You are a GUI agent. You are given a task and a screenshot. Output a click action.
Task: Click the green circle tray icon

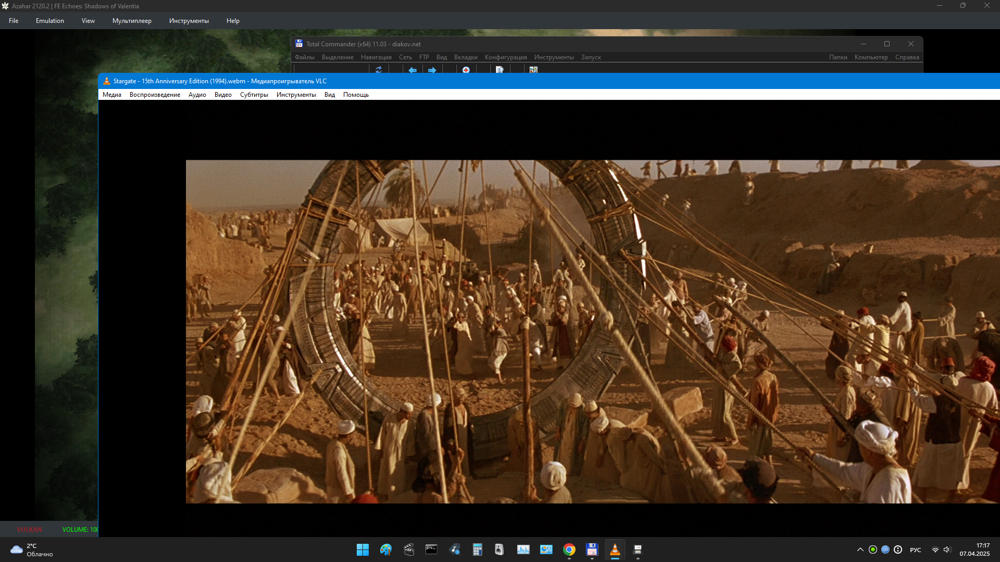pyautogui.click(x=873, y=550)
